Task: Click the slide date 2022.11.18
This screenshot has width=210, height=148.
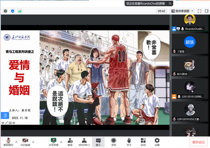Action: [20, 118]
